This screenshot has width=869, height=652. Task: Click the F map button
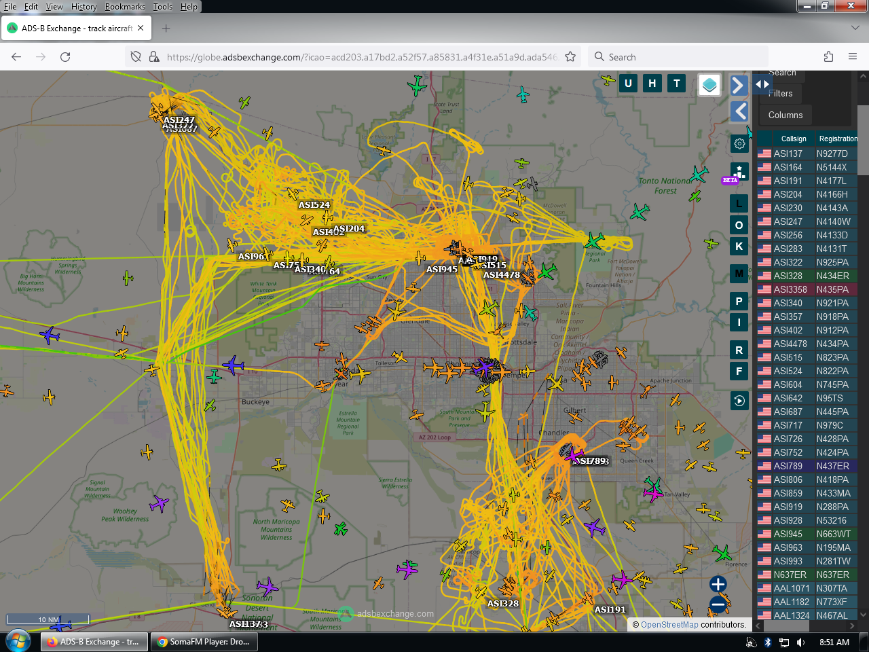coord(739,372)
